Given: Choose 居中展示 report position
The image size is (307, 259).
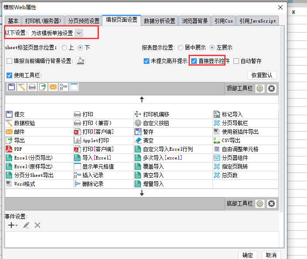Looking at the screenshot, I should (181, 48).
